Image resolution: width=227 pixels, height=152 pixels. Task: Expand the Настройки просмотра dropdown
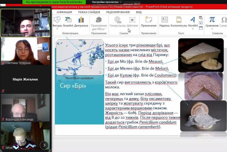click(107, 2)
